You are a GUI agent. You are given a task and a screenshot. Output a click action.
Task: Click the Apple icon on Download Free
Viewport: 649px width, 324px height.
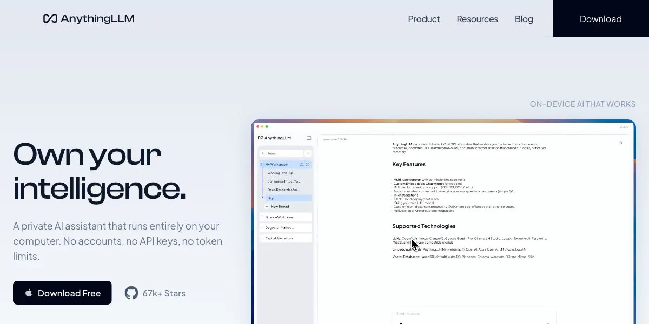(x=29, y=293)
